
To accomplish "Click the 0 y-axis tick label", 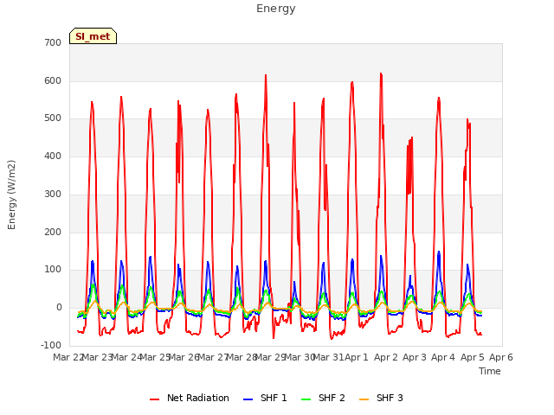I will click(59, 308).
